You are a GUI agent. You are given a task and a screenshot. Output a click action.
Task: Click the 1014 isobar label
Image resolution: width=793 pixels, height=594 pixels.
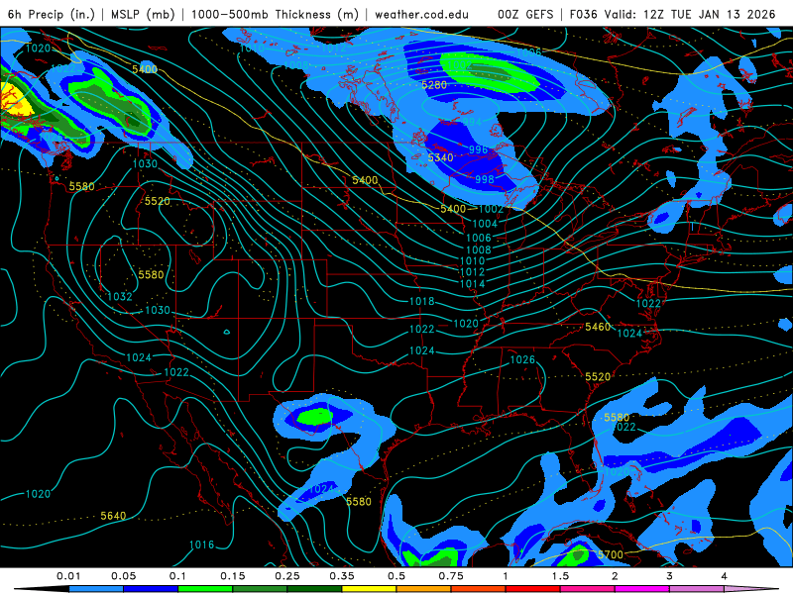click(473, 284)
